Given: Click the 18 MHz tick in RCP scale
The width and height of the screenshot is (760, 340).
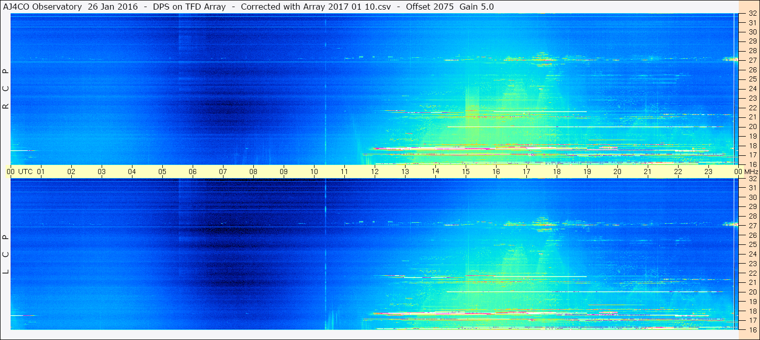Looking at the screenshot, I should (x=752, y=146).
